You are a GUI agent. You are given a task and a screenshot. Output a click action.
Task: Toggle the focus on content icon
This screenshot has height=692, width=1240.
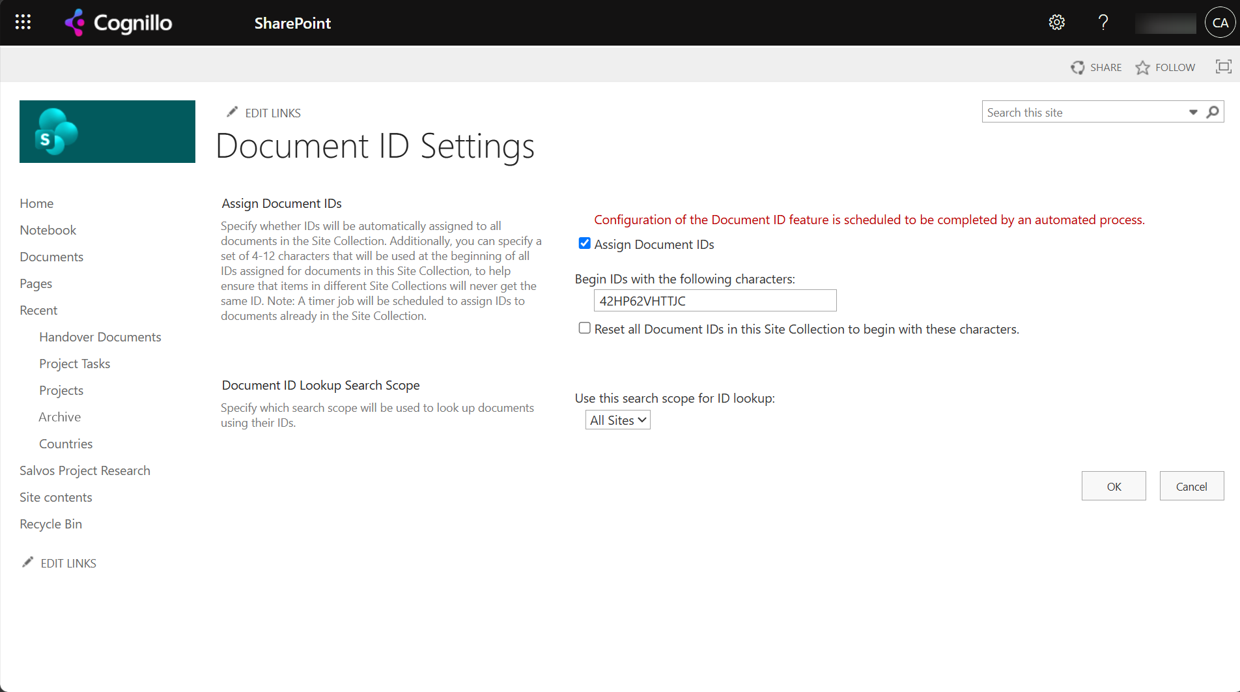(1224, 66)
